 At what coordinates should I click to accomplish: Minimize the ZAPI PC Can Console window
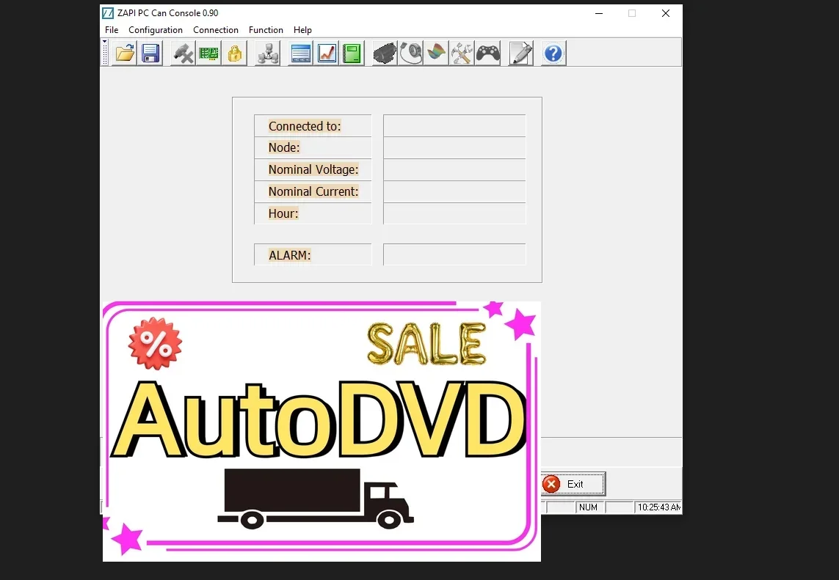(x=599, y=13)
